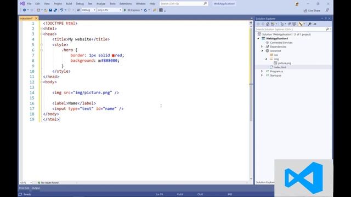Open Properties with the wrench icon

click(x=310, y=24)
